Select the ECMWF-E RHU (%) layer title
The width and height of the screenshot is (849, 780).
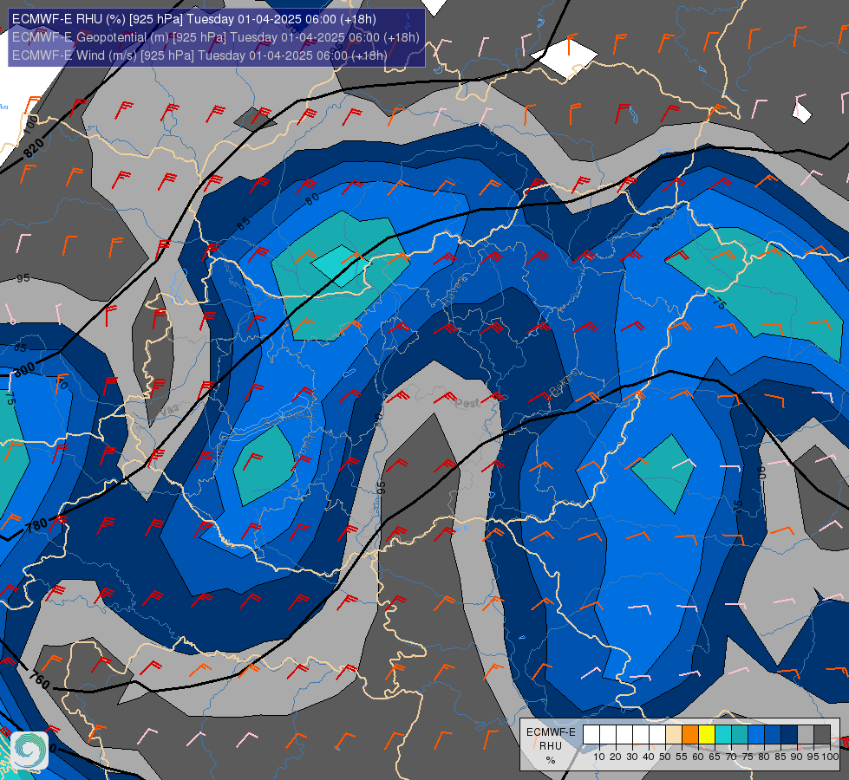coord(194,19)
